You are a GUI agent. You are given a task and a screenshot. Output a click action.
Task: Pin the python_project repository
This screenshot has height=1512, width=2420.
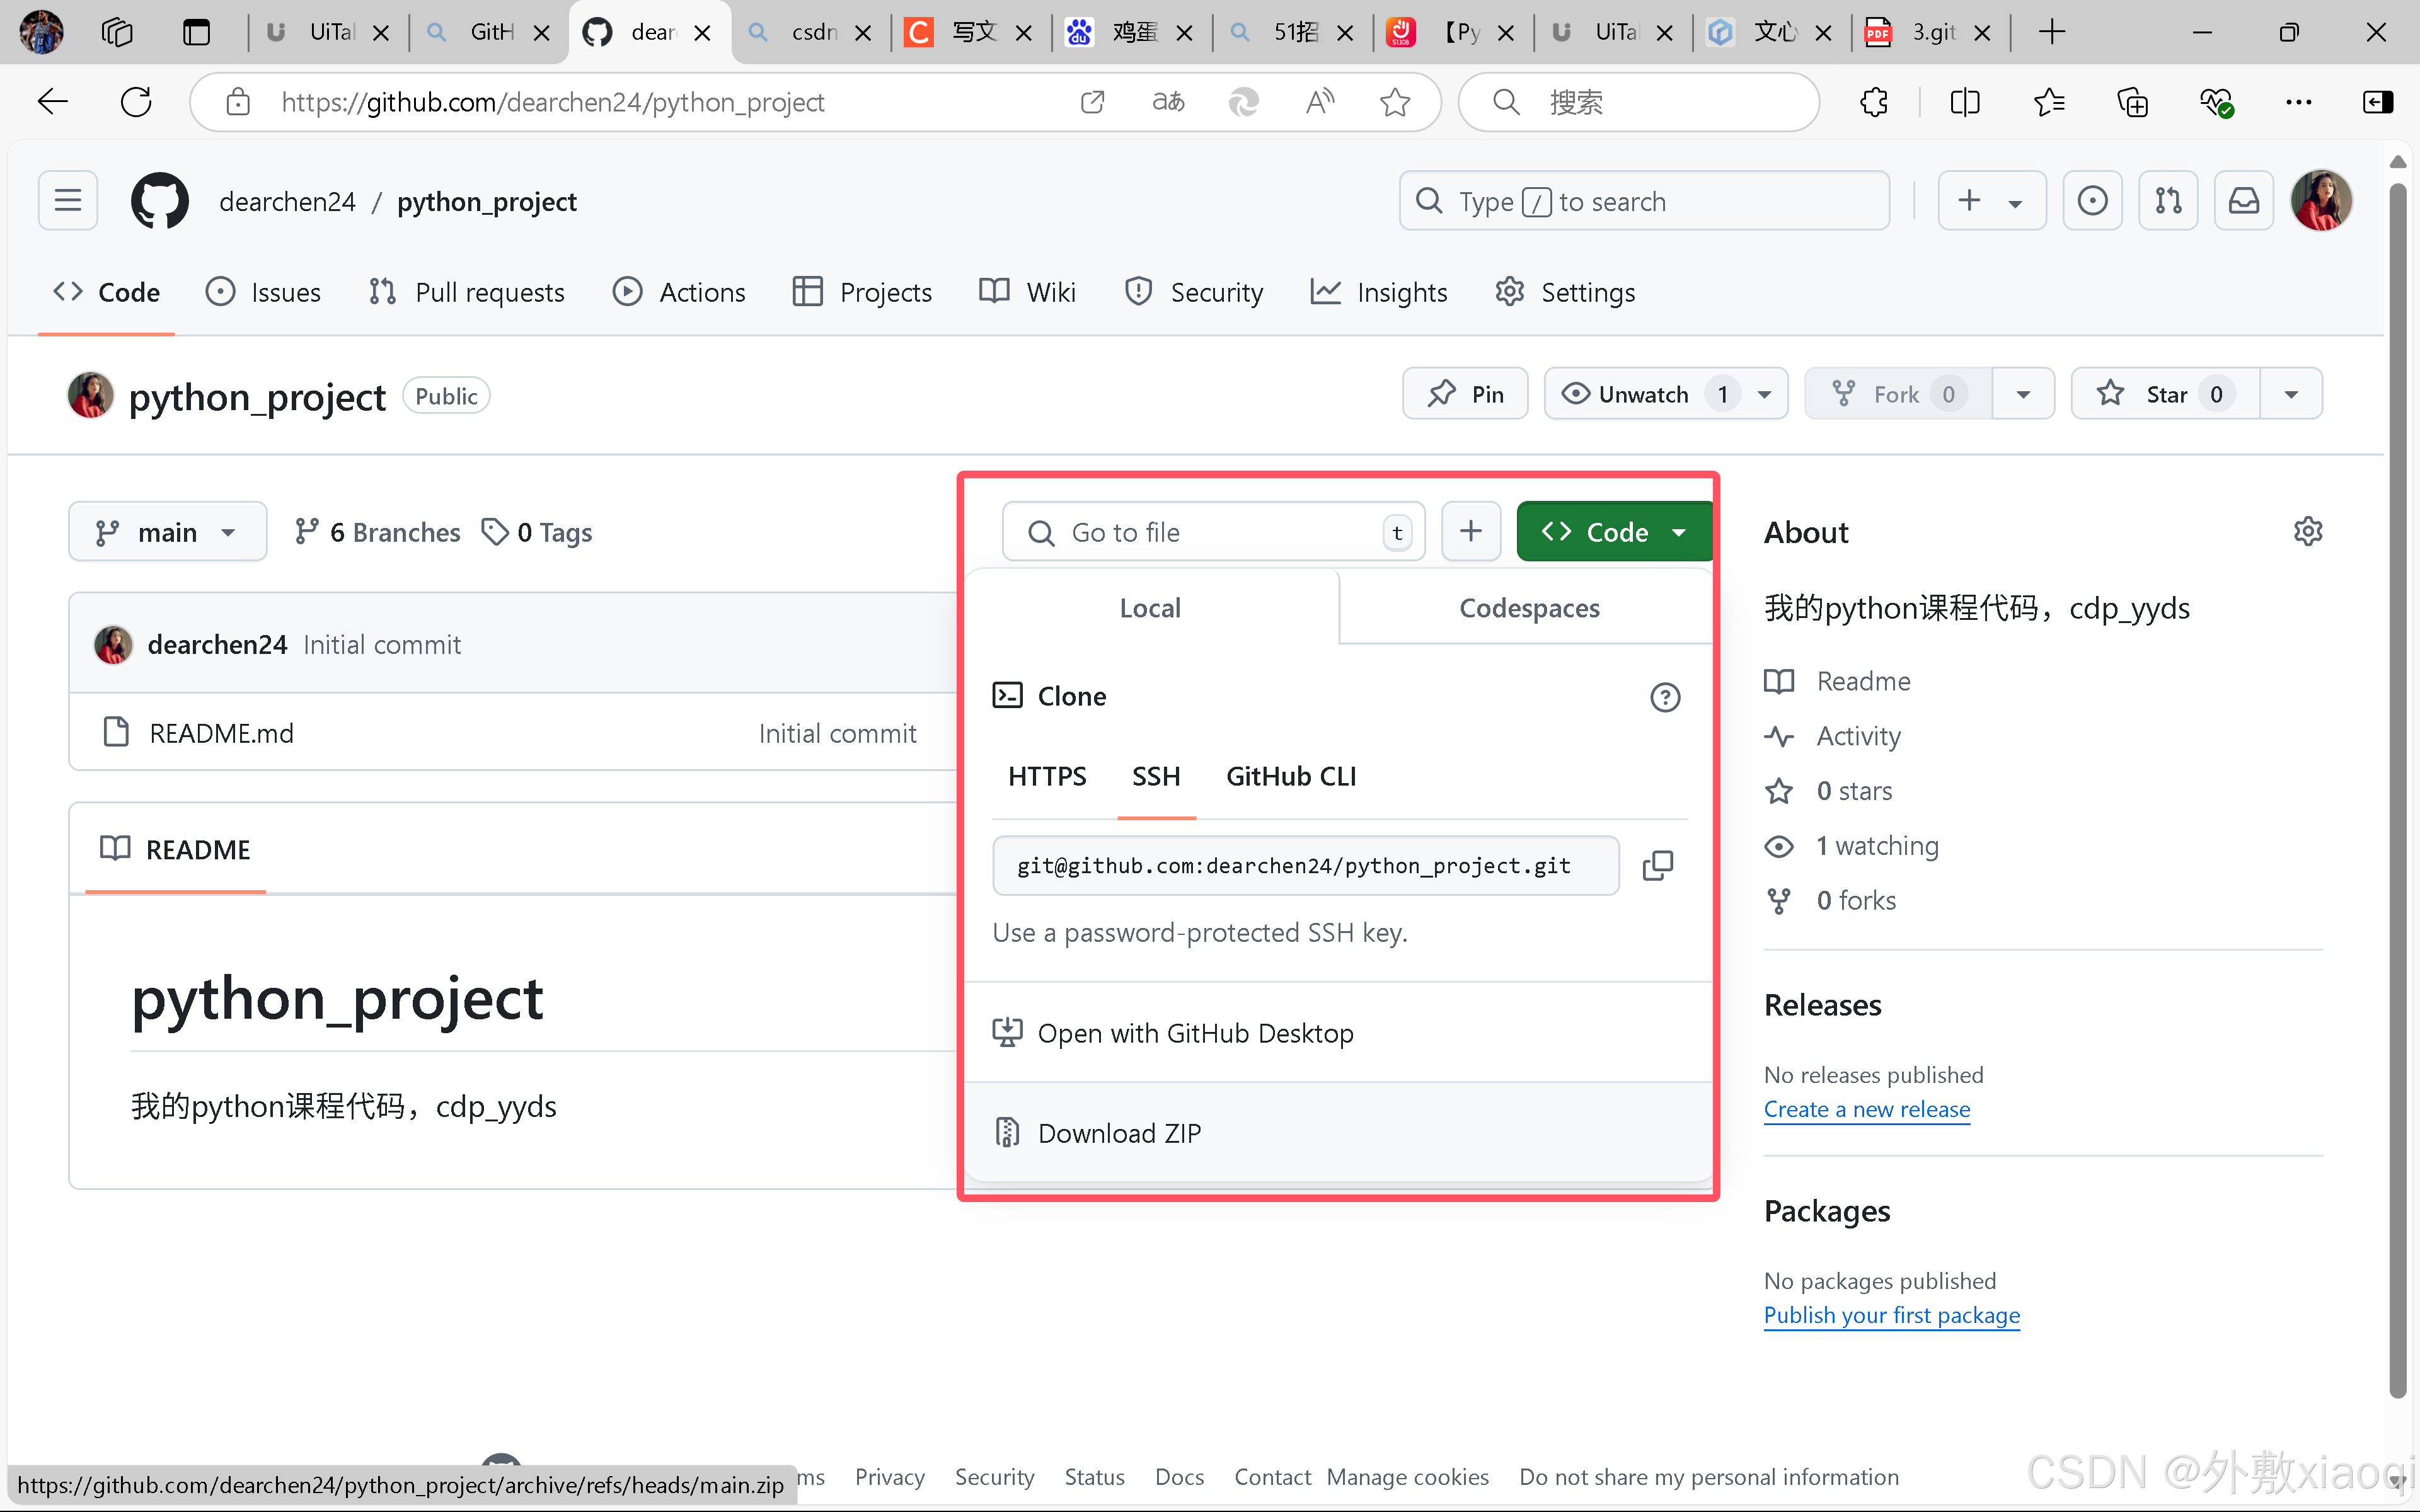click(1464, 393)
